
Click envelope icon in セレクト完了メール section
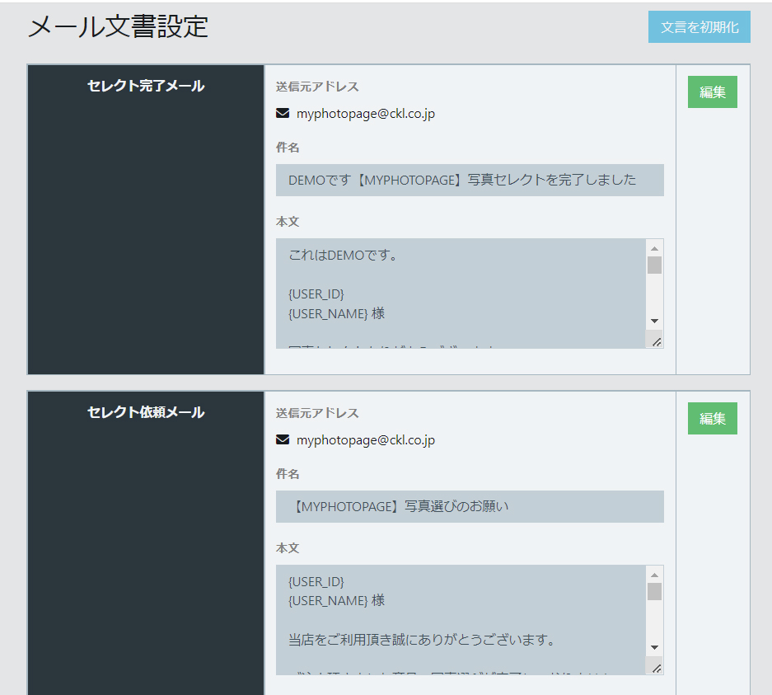coord(283,114)
